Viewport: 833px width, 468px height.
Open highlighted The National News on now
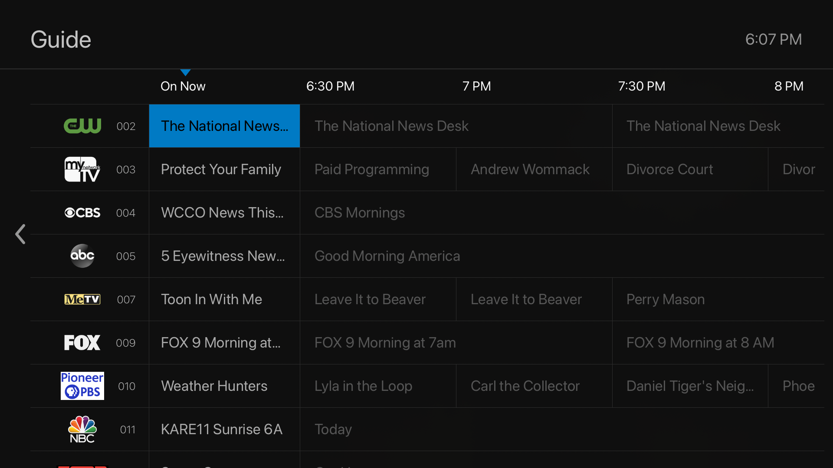tap(224, 126)
